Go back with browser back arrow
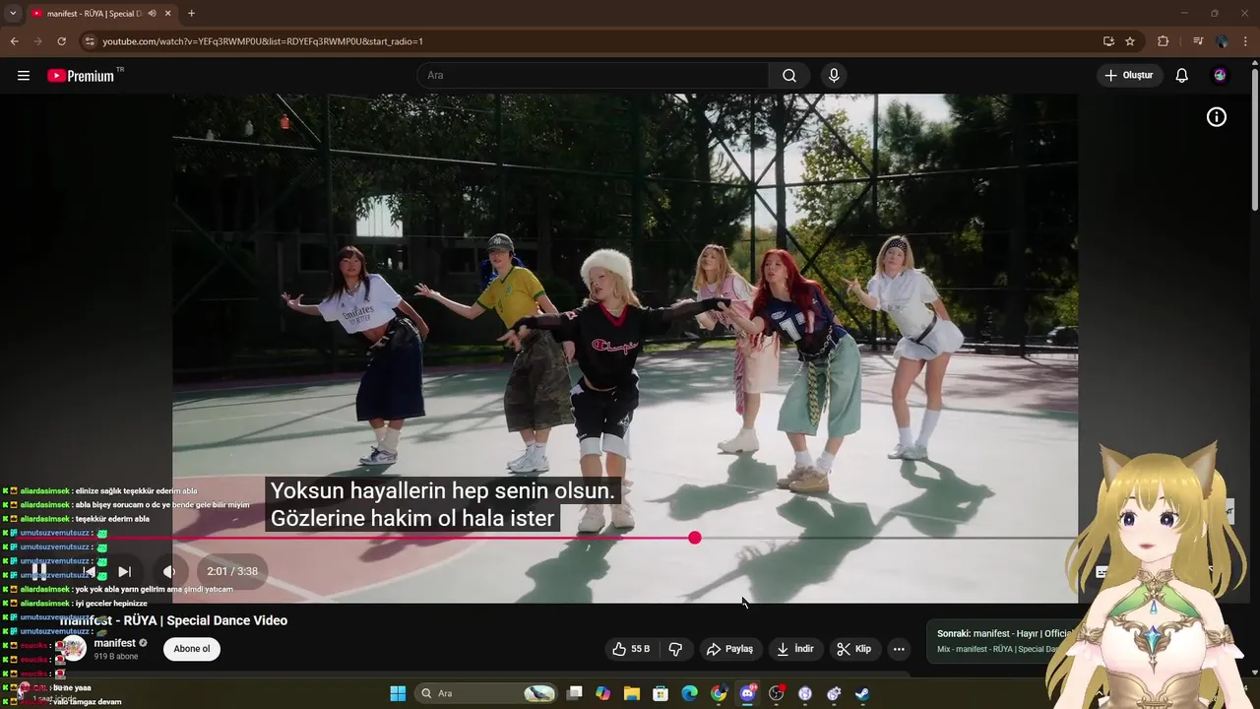 14,41
